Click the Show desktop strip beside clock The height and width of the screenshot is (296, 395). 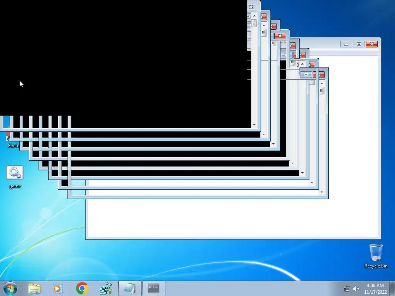[392, 288]
